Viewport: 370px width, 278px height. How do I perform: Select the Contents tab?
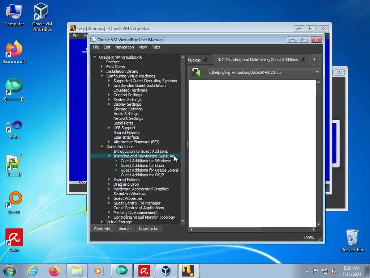(102, 229)
